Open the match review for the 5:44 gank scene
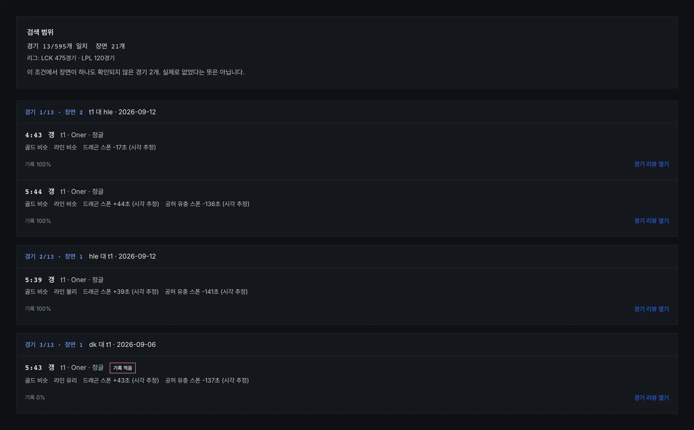The height and width of the screenshot is (430, 694). click(651, 221)
